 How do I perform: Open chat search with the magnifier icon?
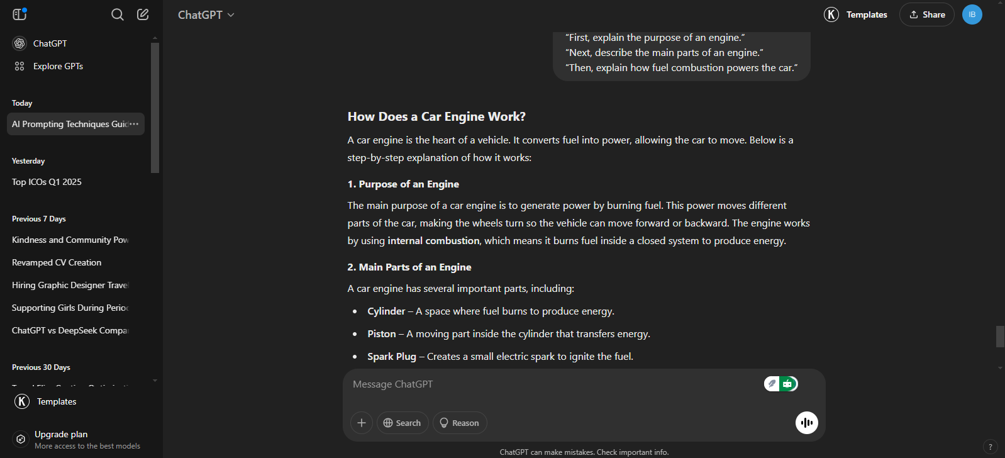point(118,14)
